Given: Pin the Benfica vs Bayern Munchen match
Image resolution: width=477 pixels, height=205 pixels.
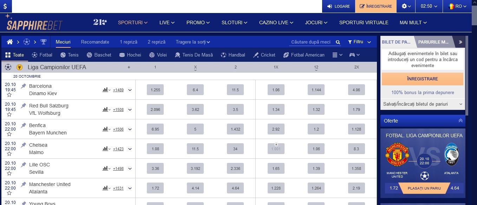Looking at the screenshot, I should point(24,125).
